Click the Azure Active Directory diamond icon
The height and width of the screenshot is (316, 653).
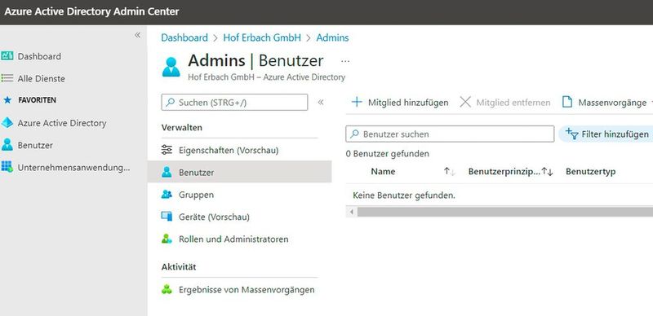7,123
